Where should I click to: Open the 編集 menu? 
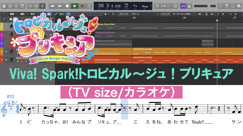click(x=13, y=14)
